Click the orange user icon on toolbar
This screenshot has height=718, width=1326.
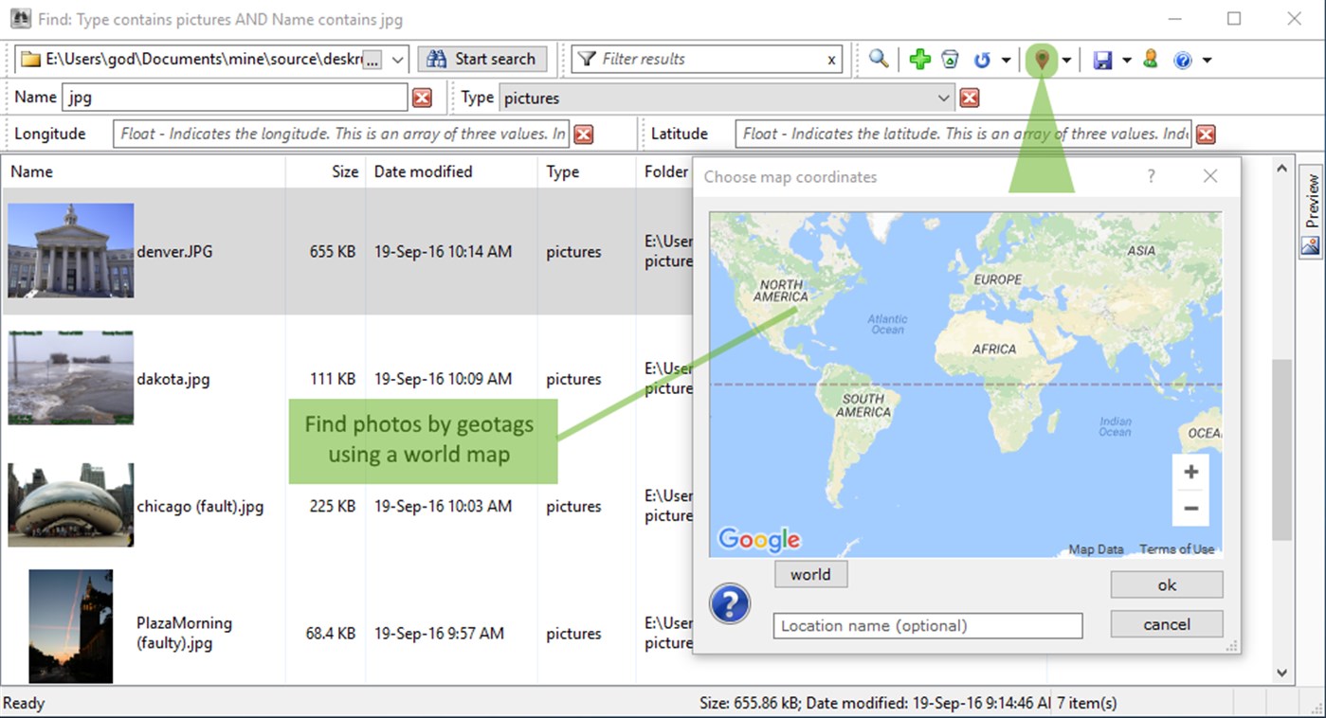point(1150,59)
